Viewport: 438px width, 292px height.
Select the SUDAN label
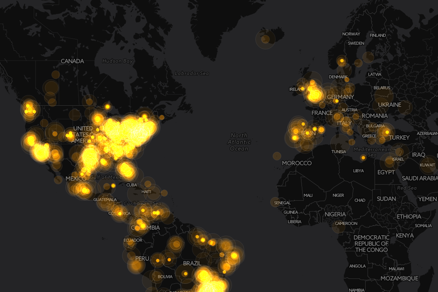(386, 199)
